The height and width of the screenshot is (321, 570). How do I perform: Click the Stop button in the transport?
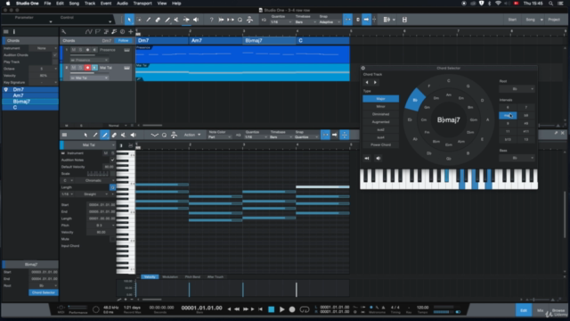click(x=271, y=309)
